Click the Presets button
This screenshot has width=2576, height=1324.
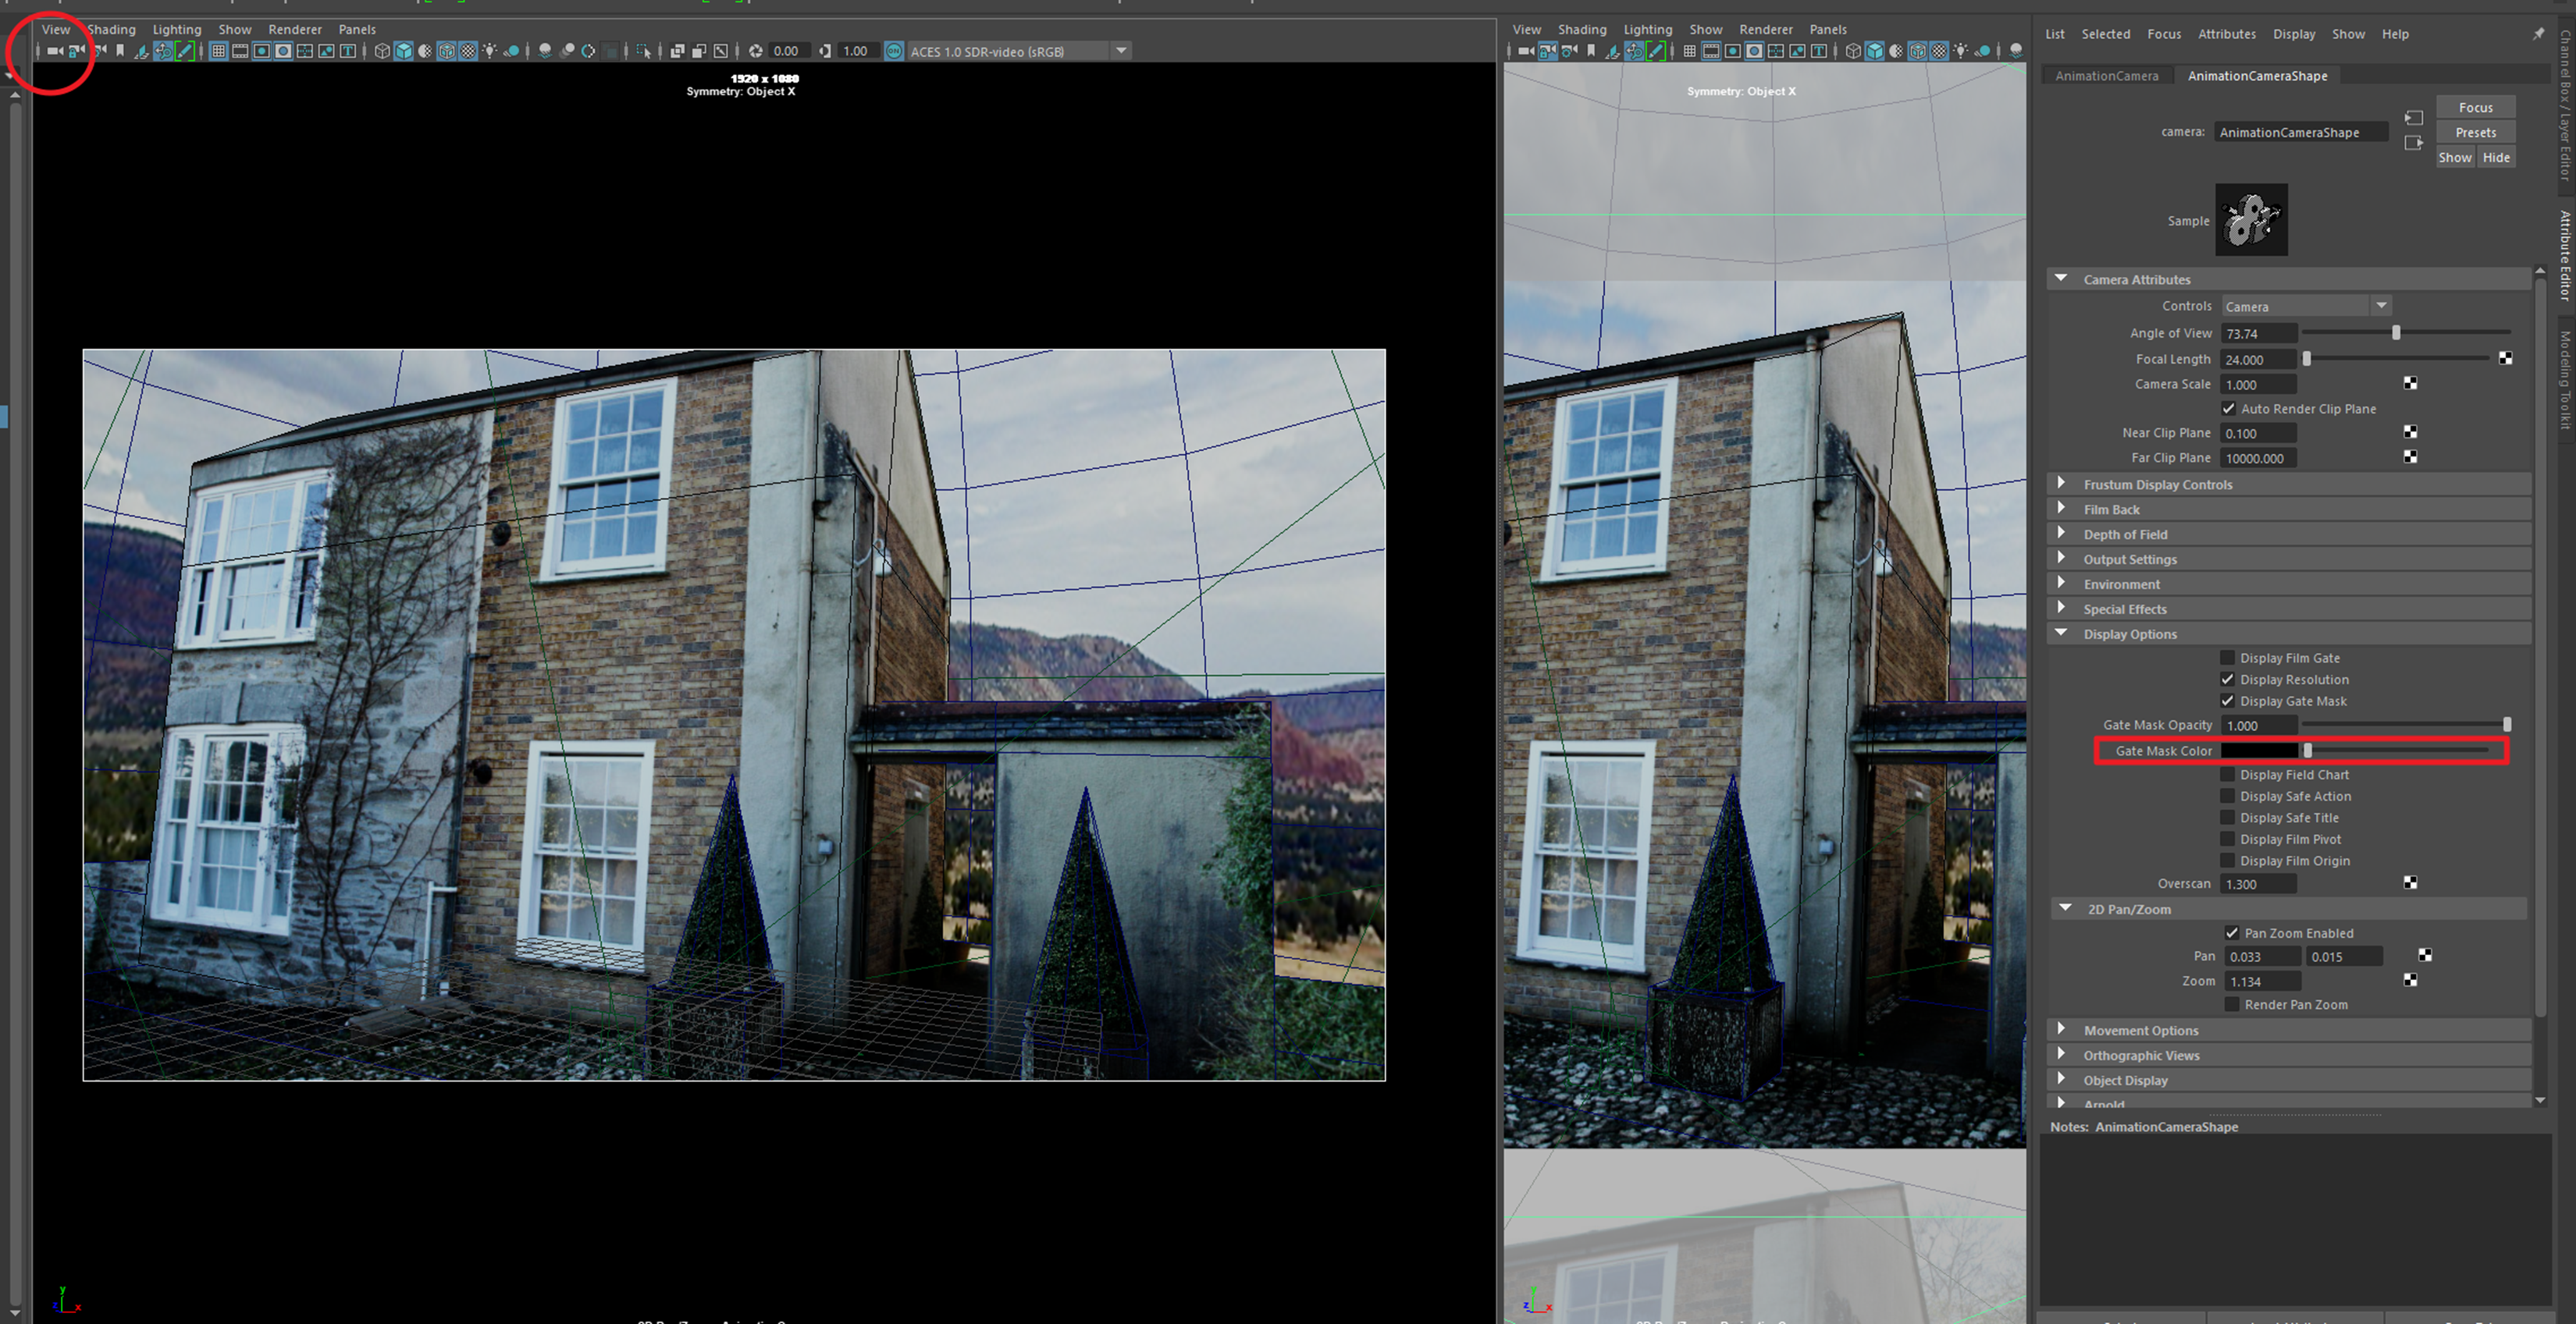point(2475,132)
